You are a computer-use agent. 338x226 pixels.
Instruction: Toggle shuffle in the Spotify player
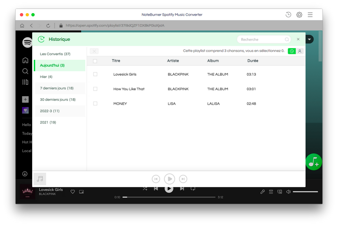click(x=145, y=188)
